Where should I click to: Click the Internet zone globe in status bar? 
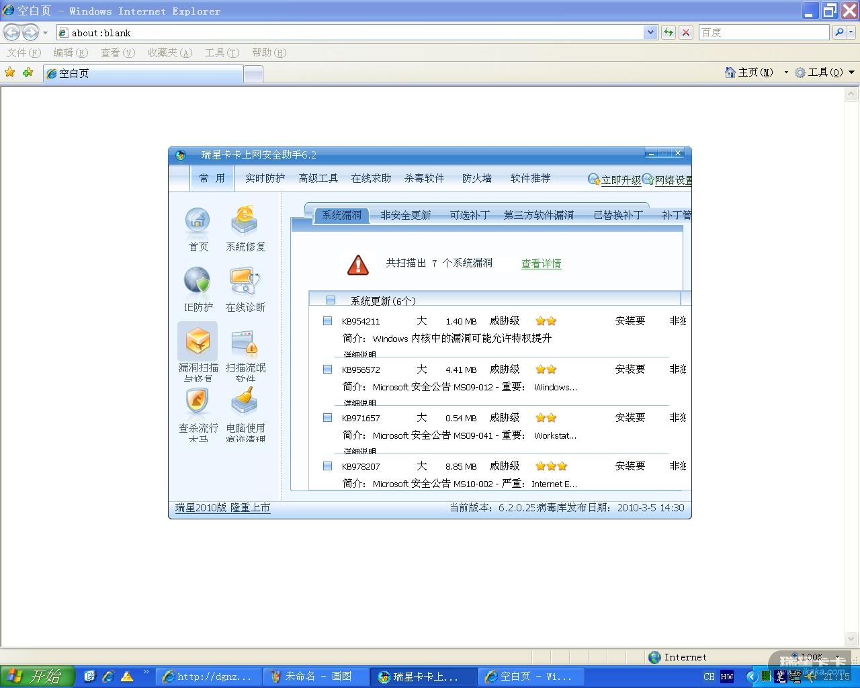654,658
